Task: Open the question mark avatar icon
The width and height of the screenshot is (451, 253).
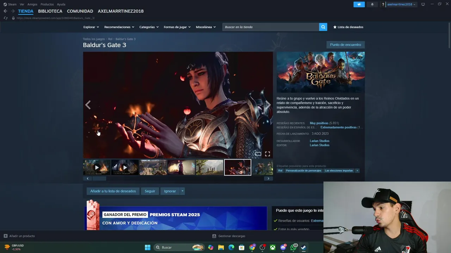Action: click(383, 4)
